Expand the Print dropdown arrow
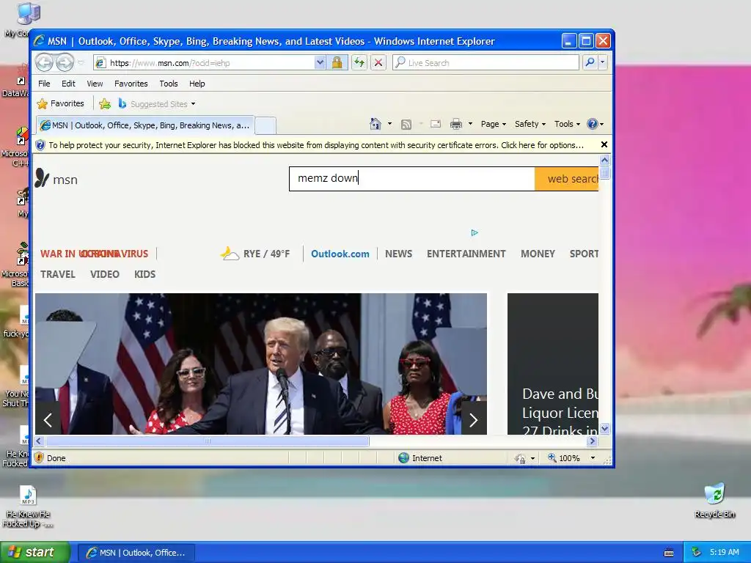 point(470,124)
